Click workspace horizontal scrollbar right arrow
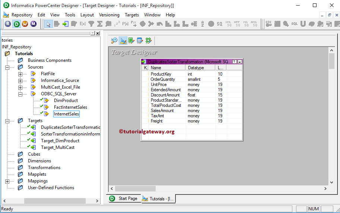Image resolution: width=340 pixels, height=213 pixels. (x=325, y=189)
